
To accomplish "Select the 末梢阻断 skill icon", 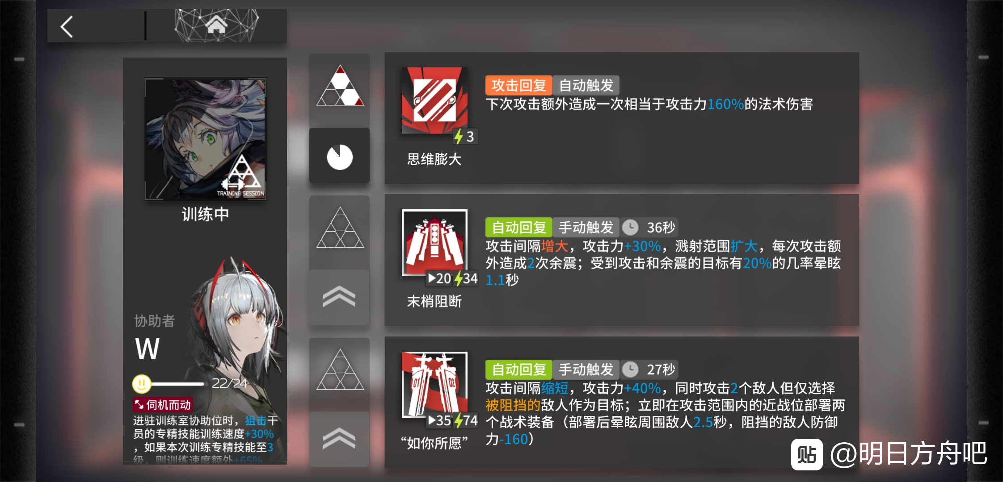I will click(434, 243).
